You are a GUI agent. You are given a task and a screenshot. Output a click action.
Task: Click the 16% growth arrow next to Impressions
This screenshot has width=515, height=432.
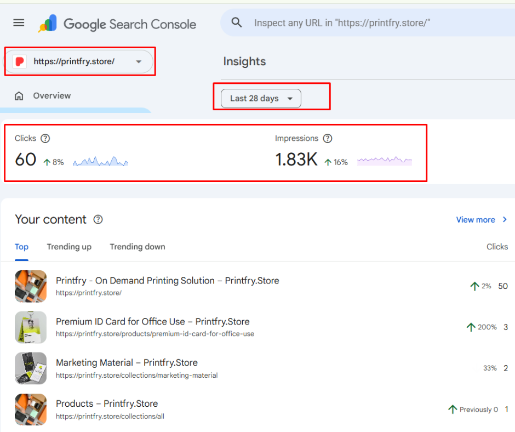click(329, 162)
